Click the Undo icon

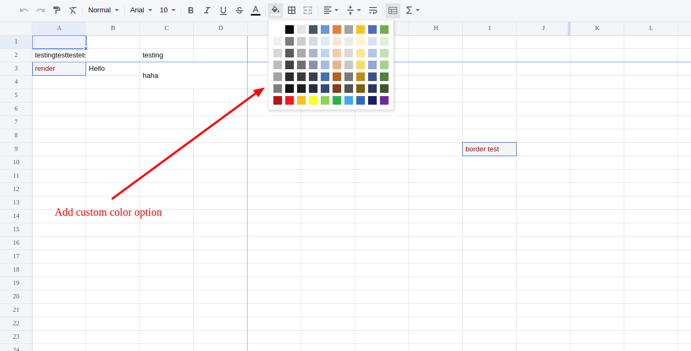pos(24,10)
